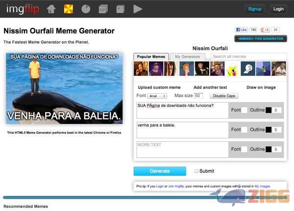This screenshot has width=294, height=211.
Task: Open the GIF maker icon
Action: 103,9
